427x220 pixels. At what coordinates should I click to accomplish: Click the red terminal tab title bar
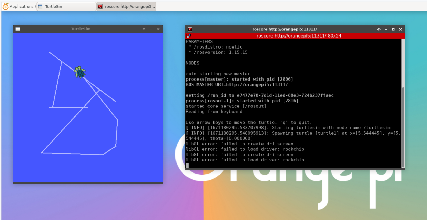295,36
